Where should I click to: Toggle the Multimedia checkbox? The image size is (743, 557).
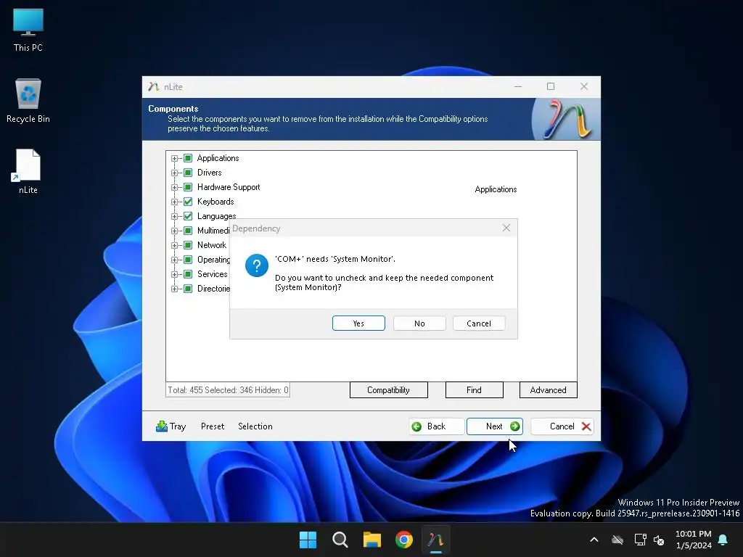[188, 231]
